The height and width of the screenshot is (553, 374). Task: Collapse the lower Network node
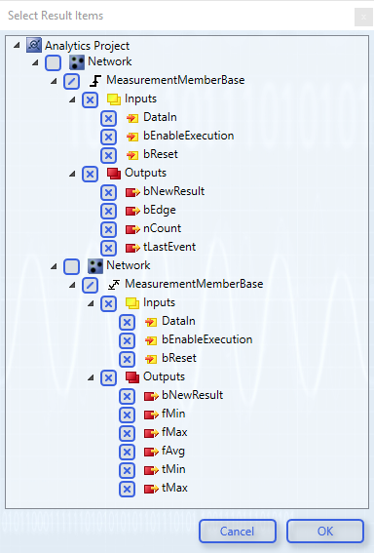[54, 266]
